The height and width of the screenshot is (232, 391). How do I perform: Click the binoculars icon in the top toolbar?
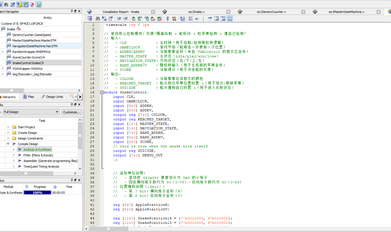point(6,4)
